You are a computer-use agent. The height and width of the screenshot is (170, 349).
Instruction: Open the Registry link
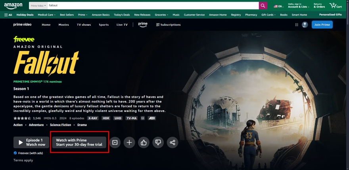point(236,15)
